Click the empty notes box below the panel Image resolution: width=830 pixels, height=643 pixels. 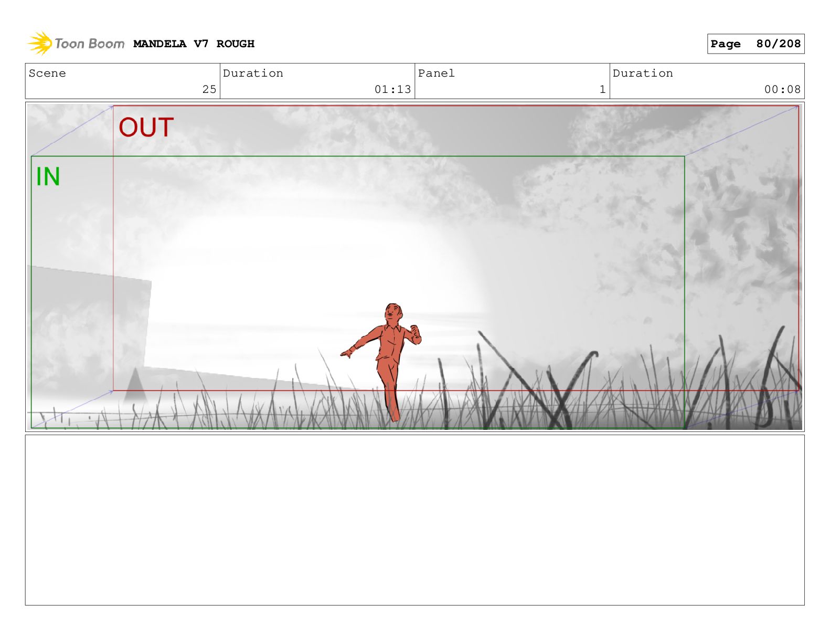point(414,520)
